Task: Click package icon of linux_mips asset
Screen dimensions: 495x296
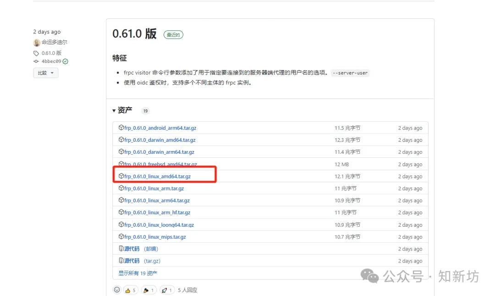Action: [121, 236]
